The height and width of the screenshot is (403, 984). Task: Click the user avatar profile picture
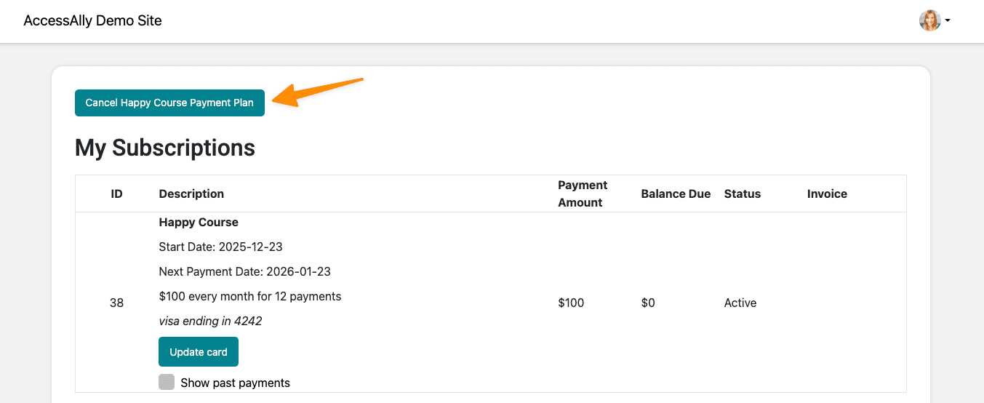tap(929, 20)
